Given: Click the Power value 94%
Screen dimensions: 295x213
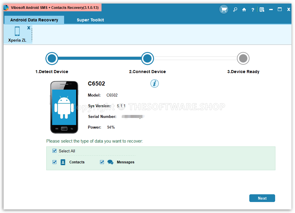Looking at the screenshot, I should tap(111, 127).
